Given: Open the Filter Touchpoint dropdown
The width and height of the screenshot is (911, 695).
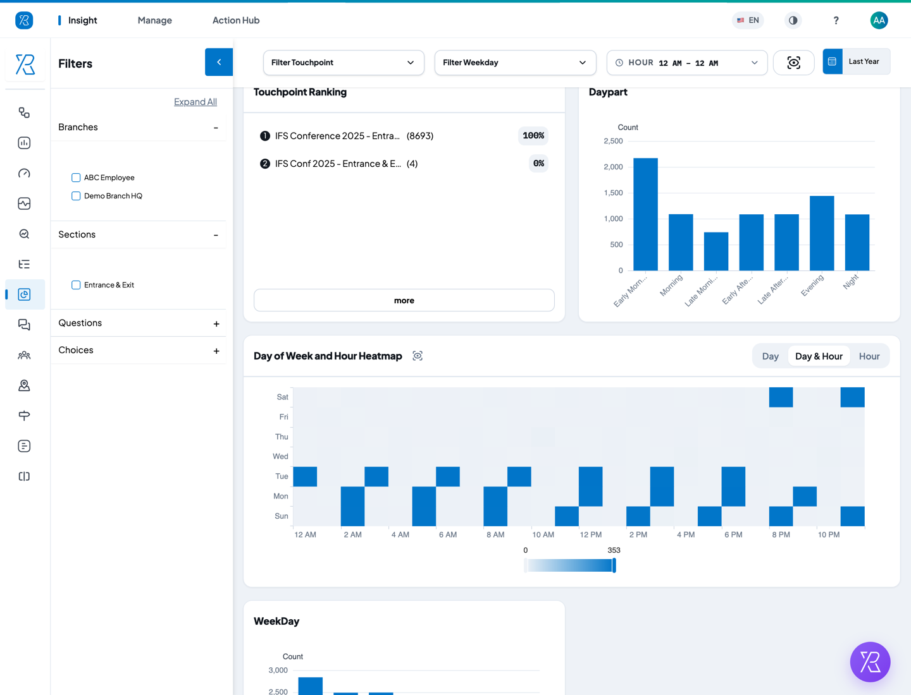Looking at the screenshot, I should (344, 63).
